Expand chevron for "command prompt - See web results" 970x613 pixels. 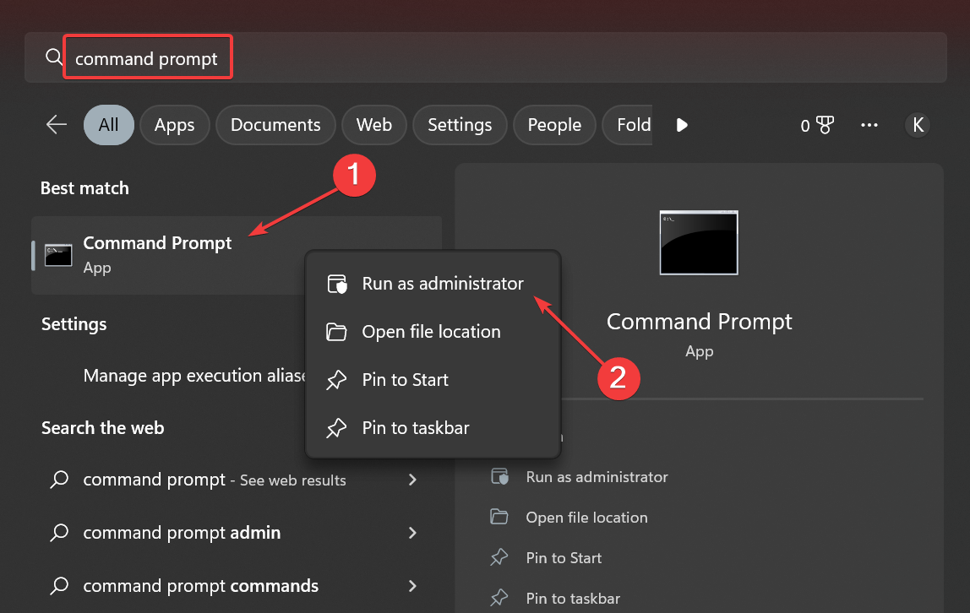click(412, 480)
